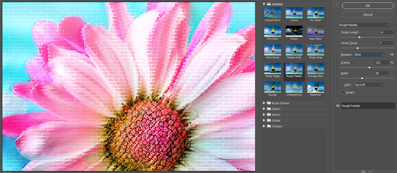Open the Texture Brick dropdown
This screenshot has width=397, height=173.
point(369,55)
